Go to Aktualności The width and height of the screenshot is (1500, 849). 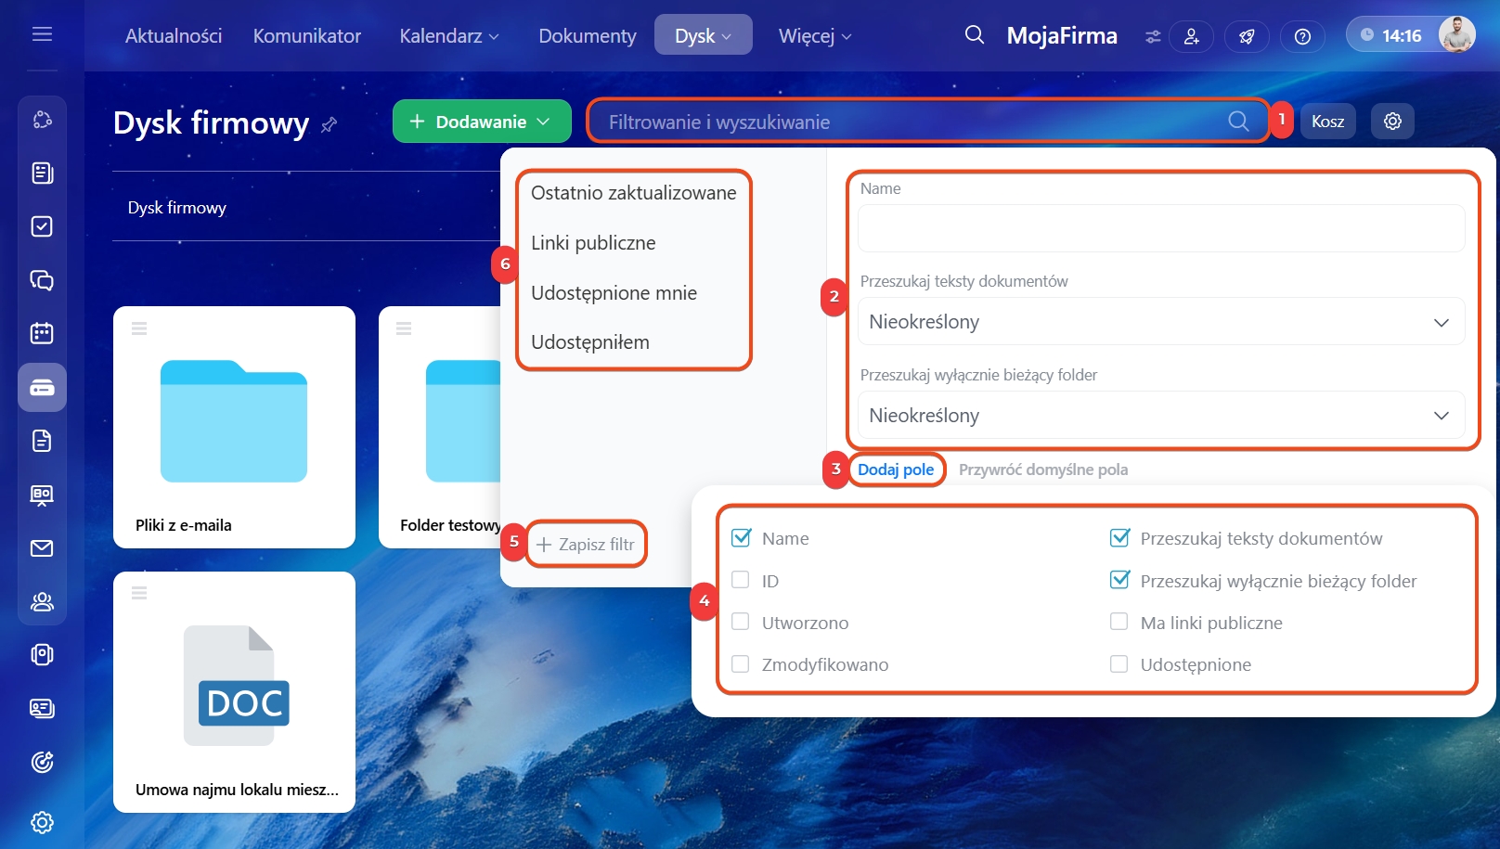coord(174,36)
